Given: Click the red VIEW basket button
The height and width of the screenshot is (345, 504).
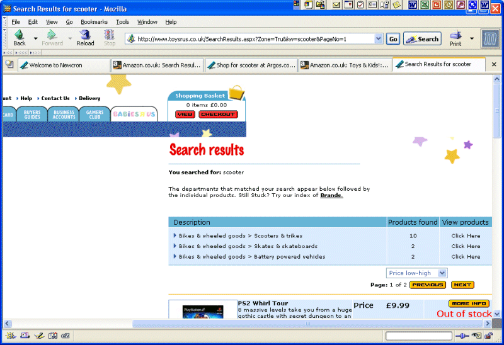Looking at the screenshot, I should pyautogui.click(x=185, y=115).
